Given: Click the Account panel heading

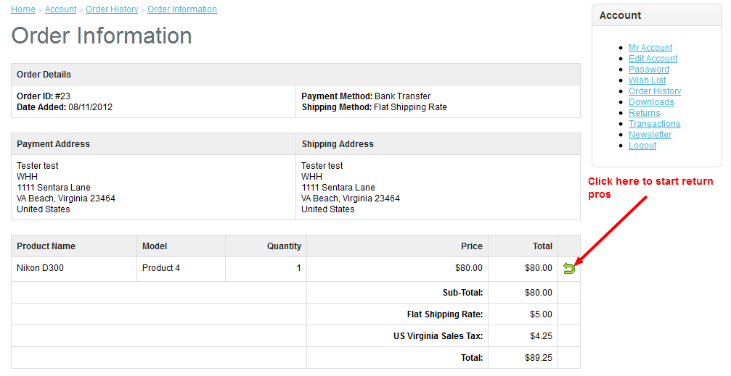Looking at the screenshot, I should tap(620, 15).
